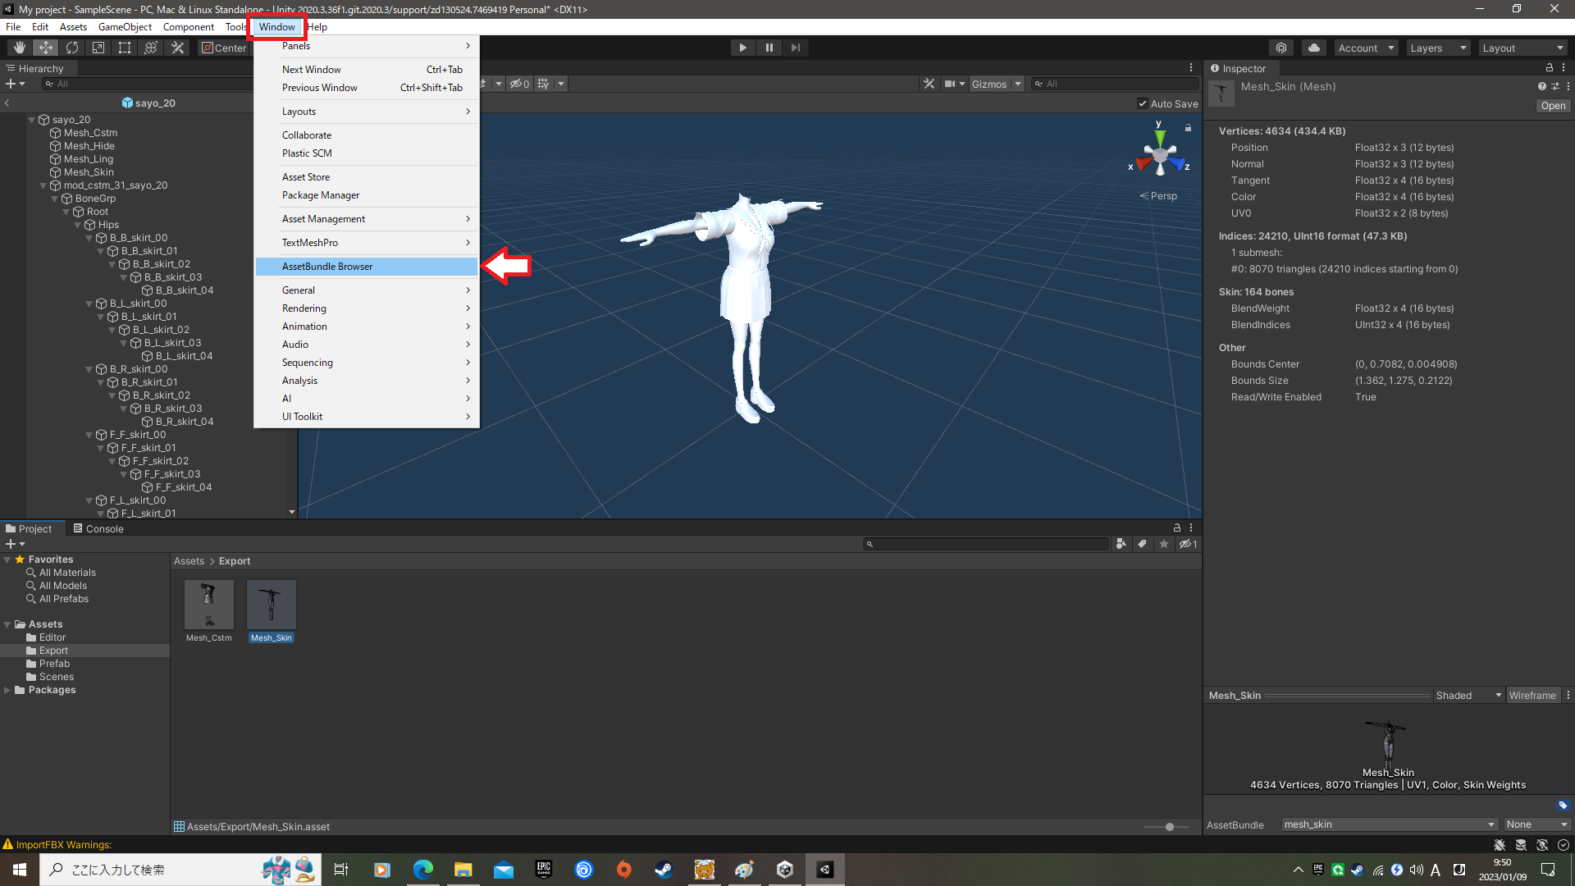The height and width of the screenshot is (886, 1575).
Task: Expand the Packages folder in Project
Action: click(7, 690)
